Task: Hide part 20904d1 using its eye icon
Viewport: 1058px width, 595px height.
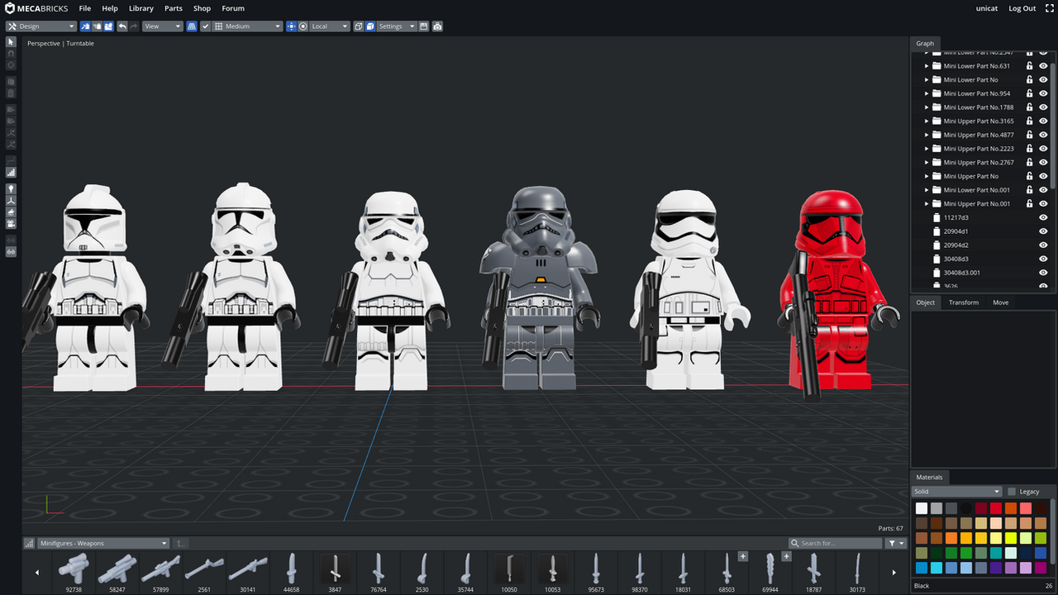Action: [x=1043, y=231]
